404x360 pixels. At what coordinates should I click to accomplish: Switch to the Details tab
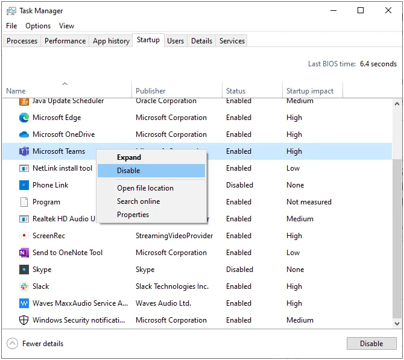click(201, 41)
